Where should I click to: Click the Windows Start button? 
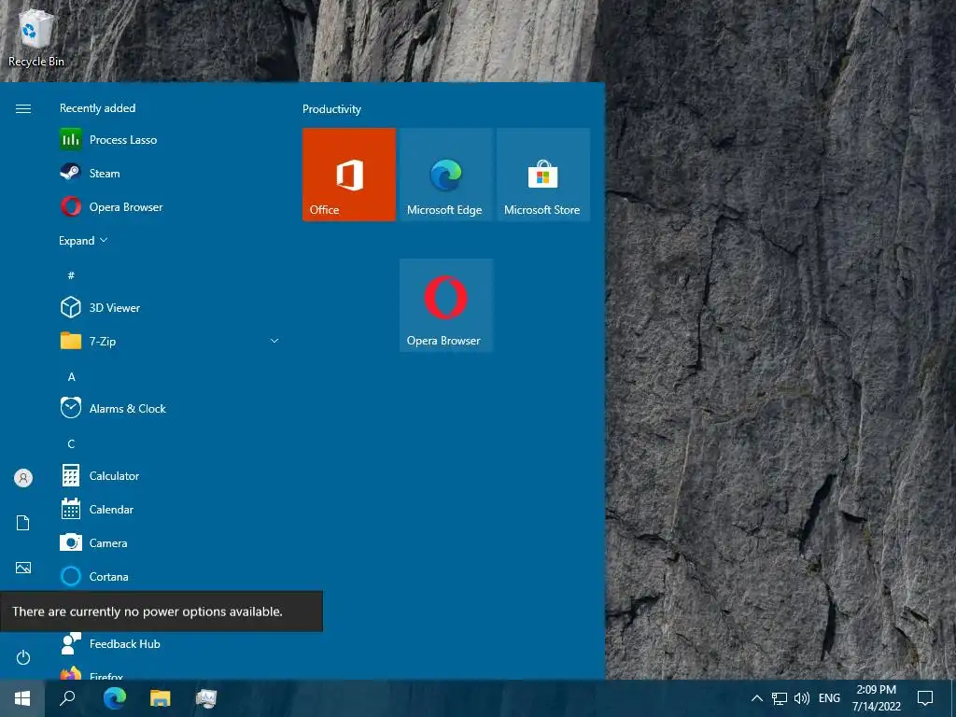pyautogui.click(x=22, y=698)
